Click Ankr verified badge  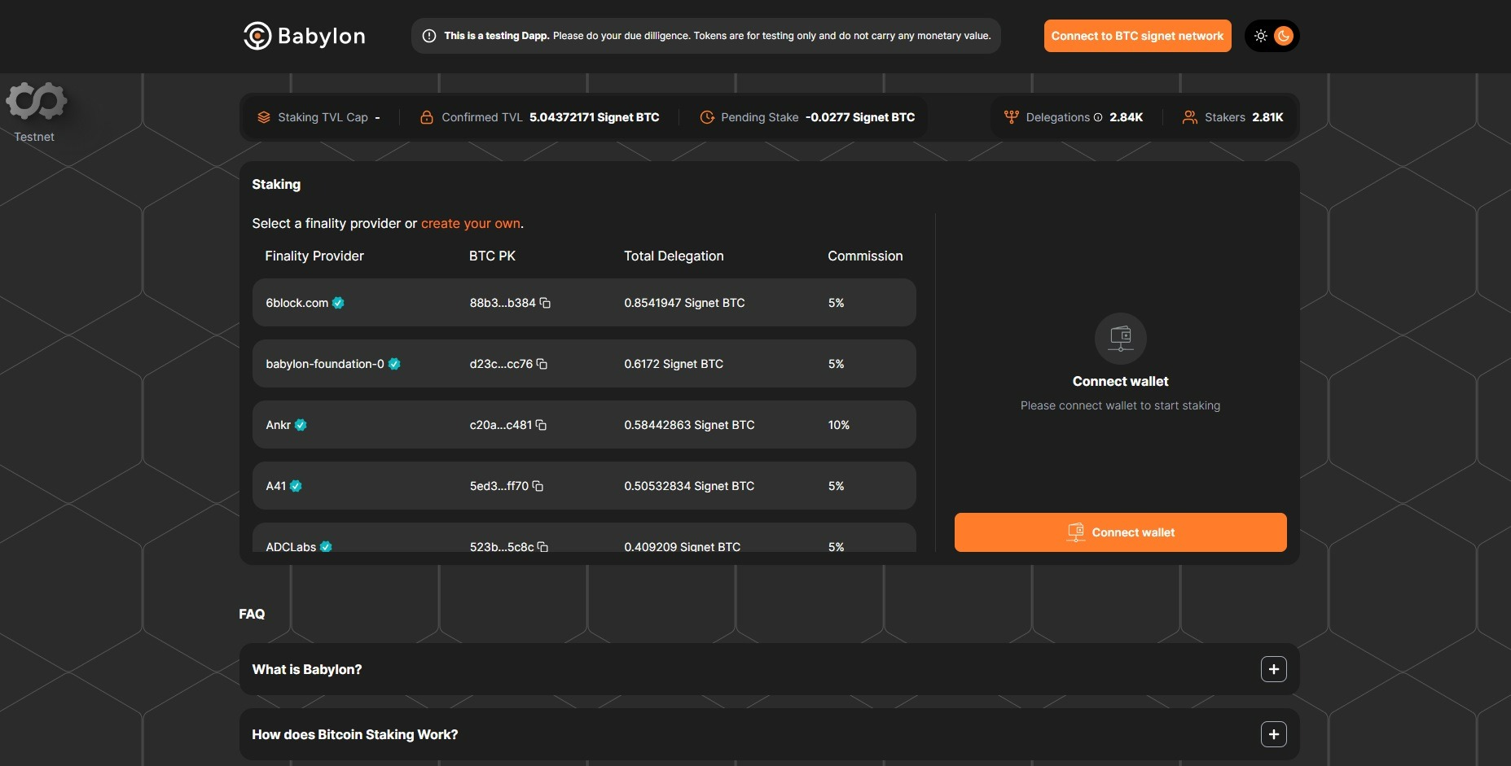pos(301,425)
